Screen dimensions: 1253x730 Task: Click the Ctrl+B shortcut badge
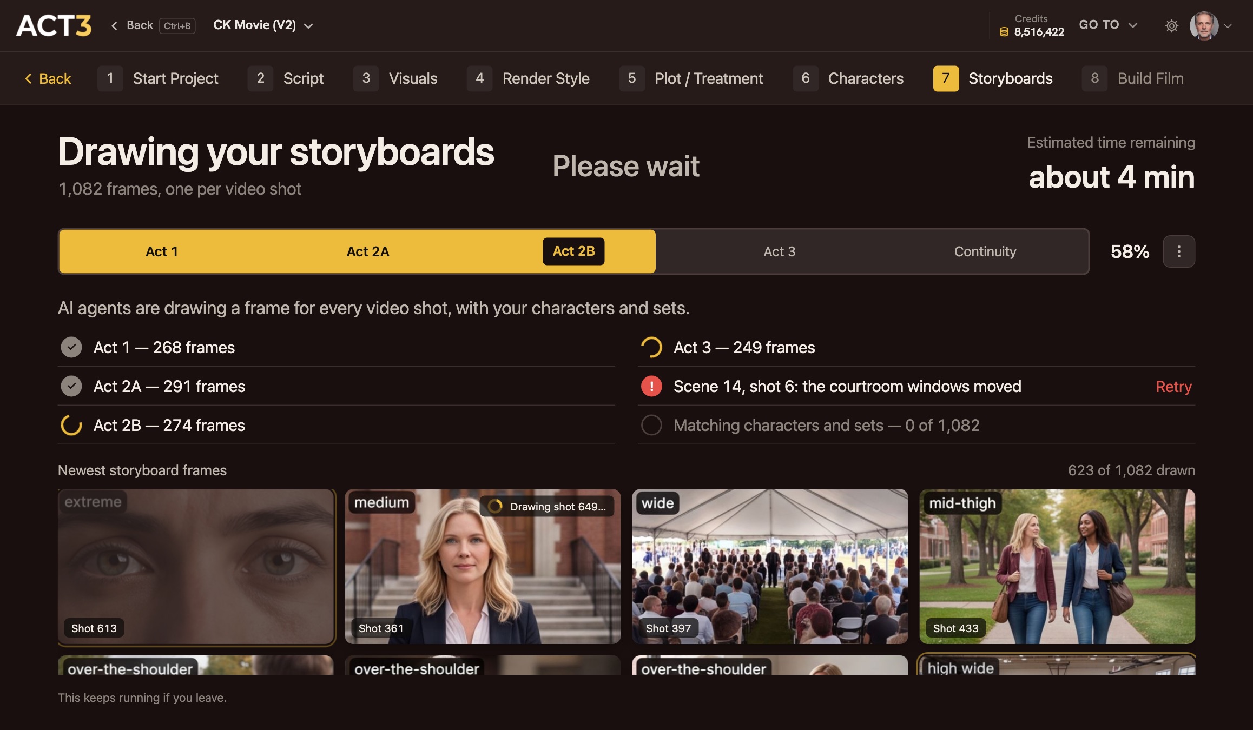click(177, 25)
